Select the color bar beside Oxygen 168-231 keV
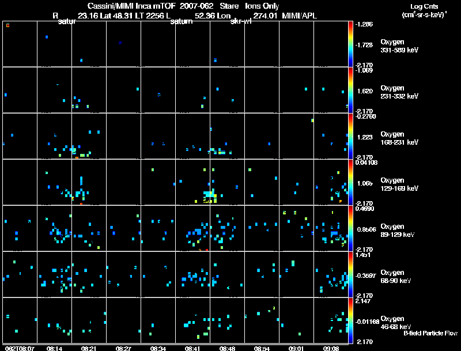This screenshot has width=461, height=351. [350, 136]
